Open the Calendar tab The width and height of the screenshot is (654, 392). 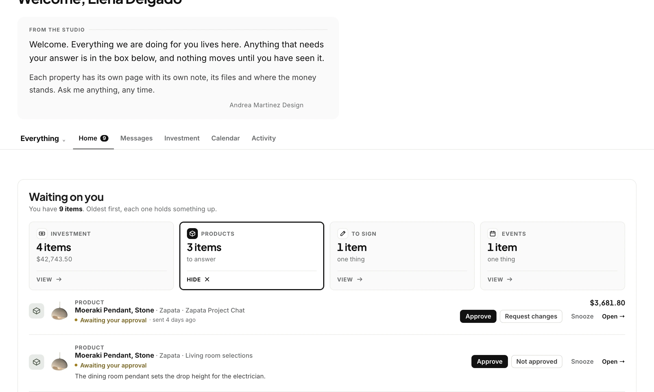(x=225, y=138)
